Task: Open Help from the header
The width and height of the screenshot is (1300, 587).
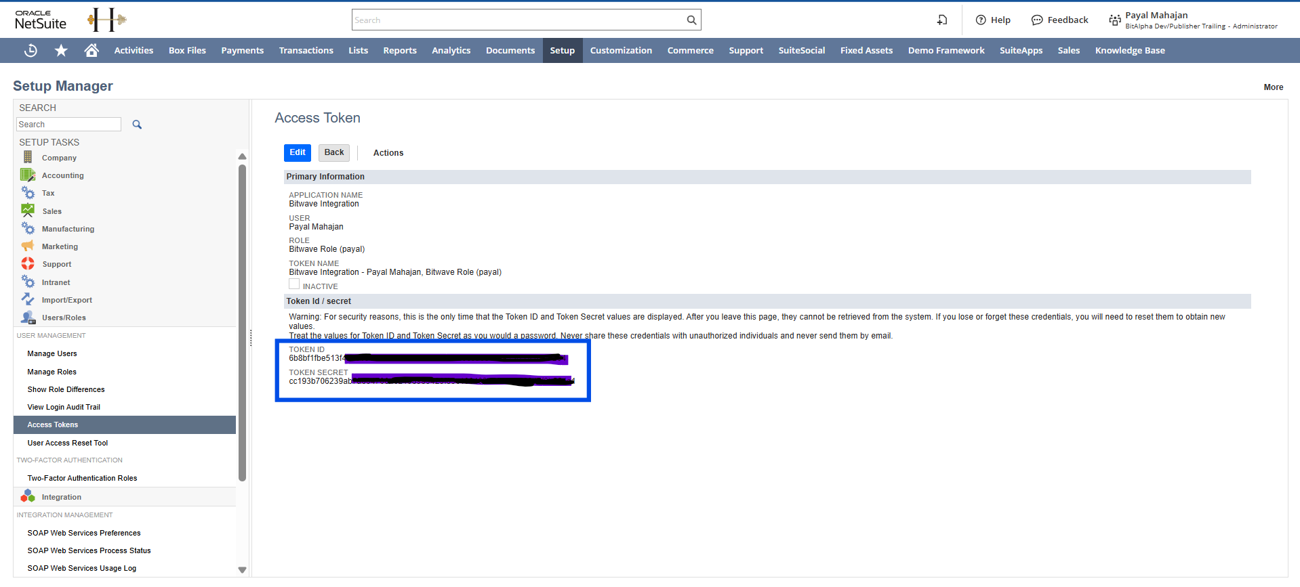Action: coord(993,20)
